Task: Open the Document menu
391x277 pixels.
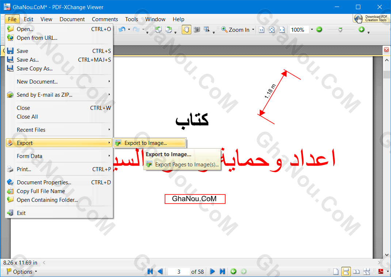Action: point(72,19)
